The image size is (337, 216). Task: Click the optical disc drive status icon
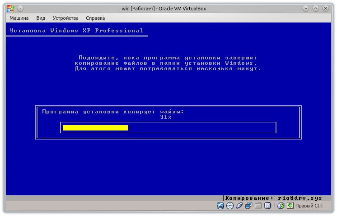pos(230,206)
